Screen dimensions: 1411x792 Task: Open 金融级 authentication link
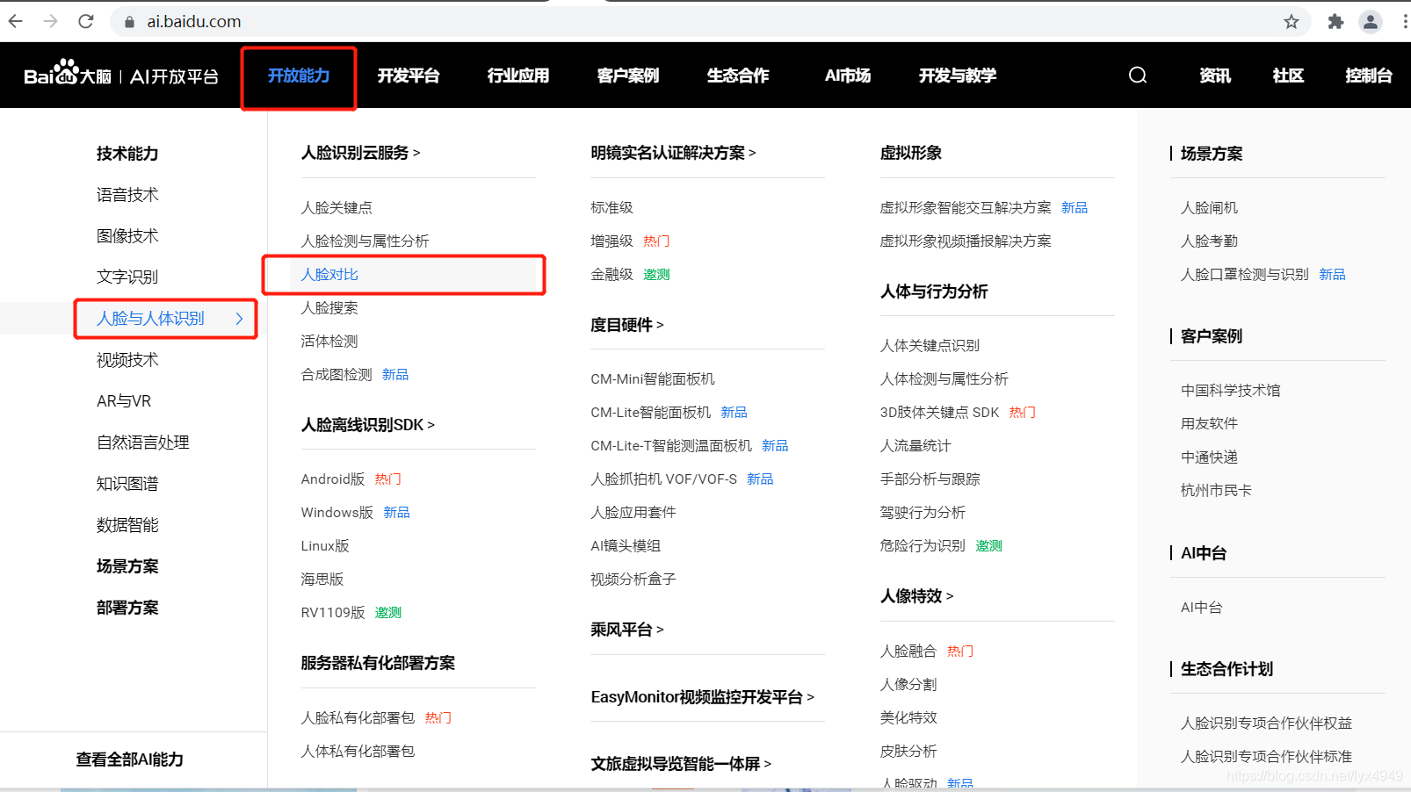(611, 275)
